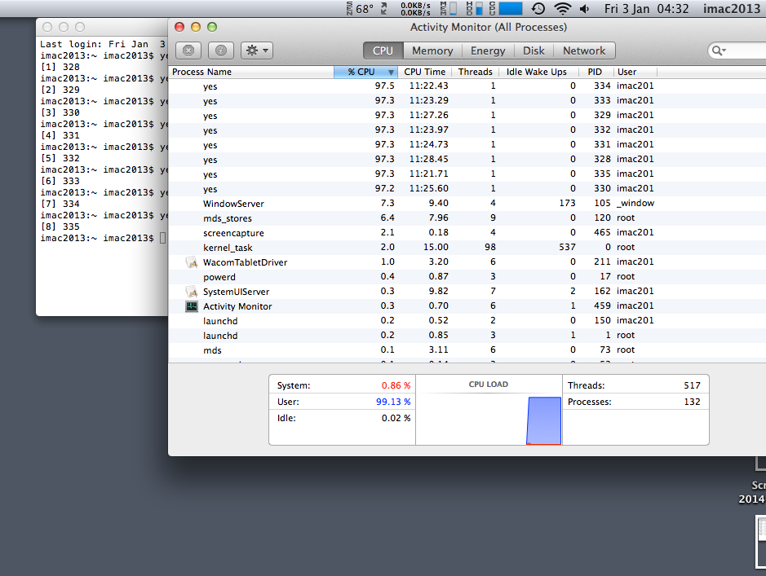
Task: Click the CPU meter menu bar icon
Action: pos(506,8)
